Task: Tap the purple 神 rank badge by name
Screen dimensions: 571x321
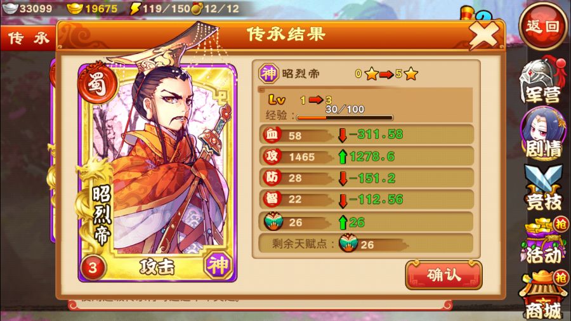Action: (x=268, y=74)
